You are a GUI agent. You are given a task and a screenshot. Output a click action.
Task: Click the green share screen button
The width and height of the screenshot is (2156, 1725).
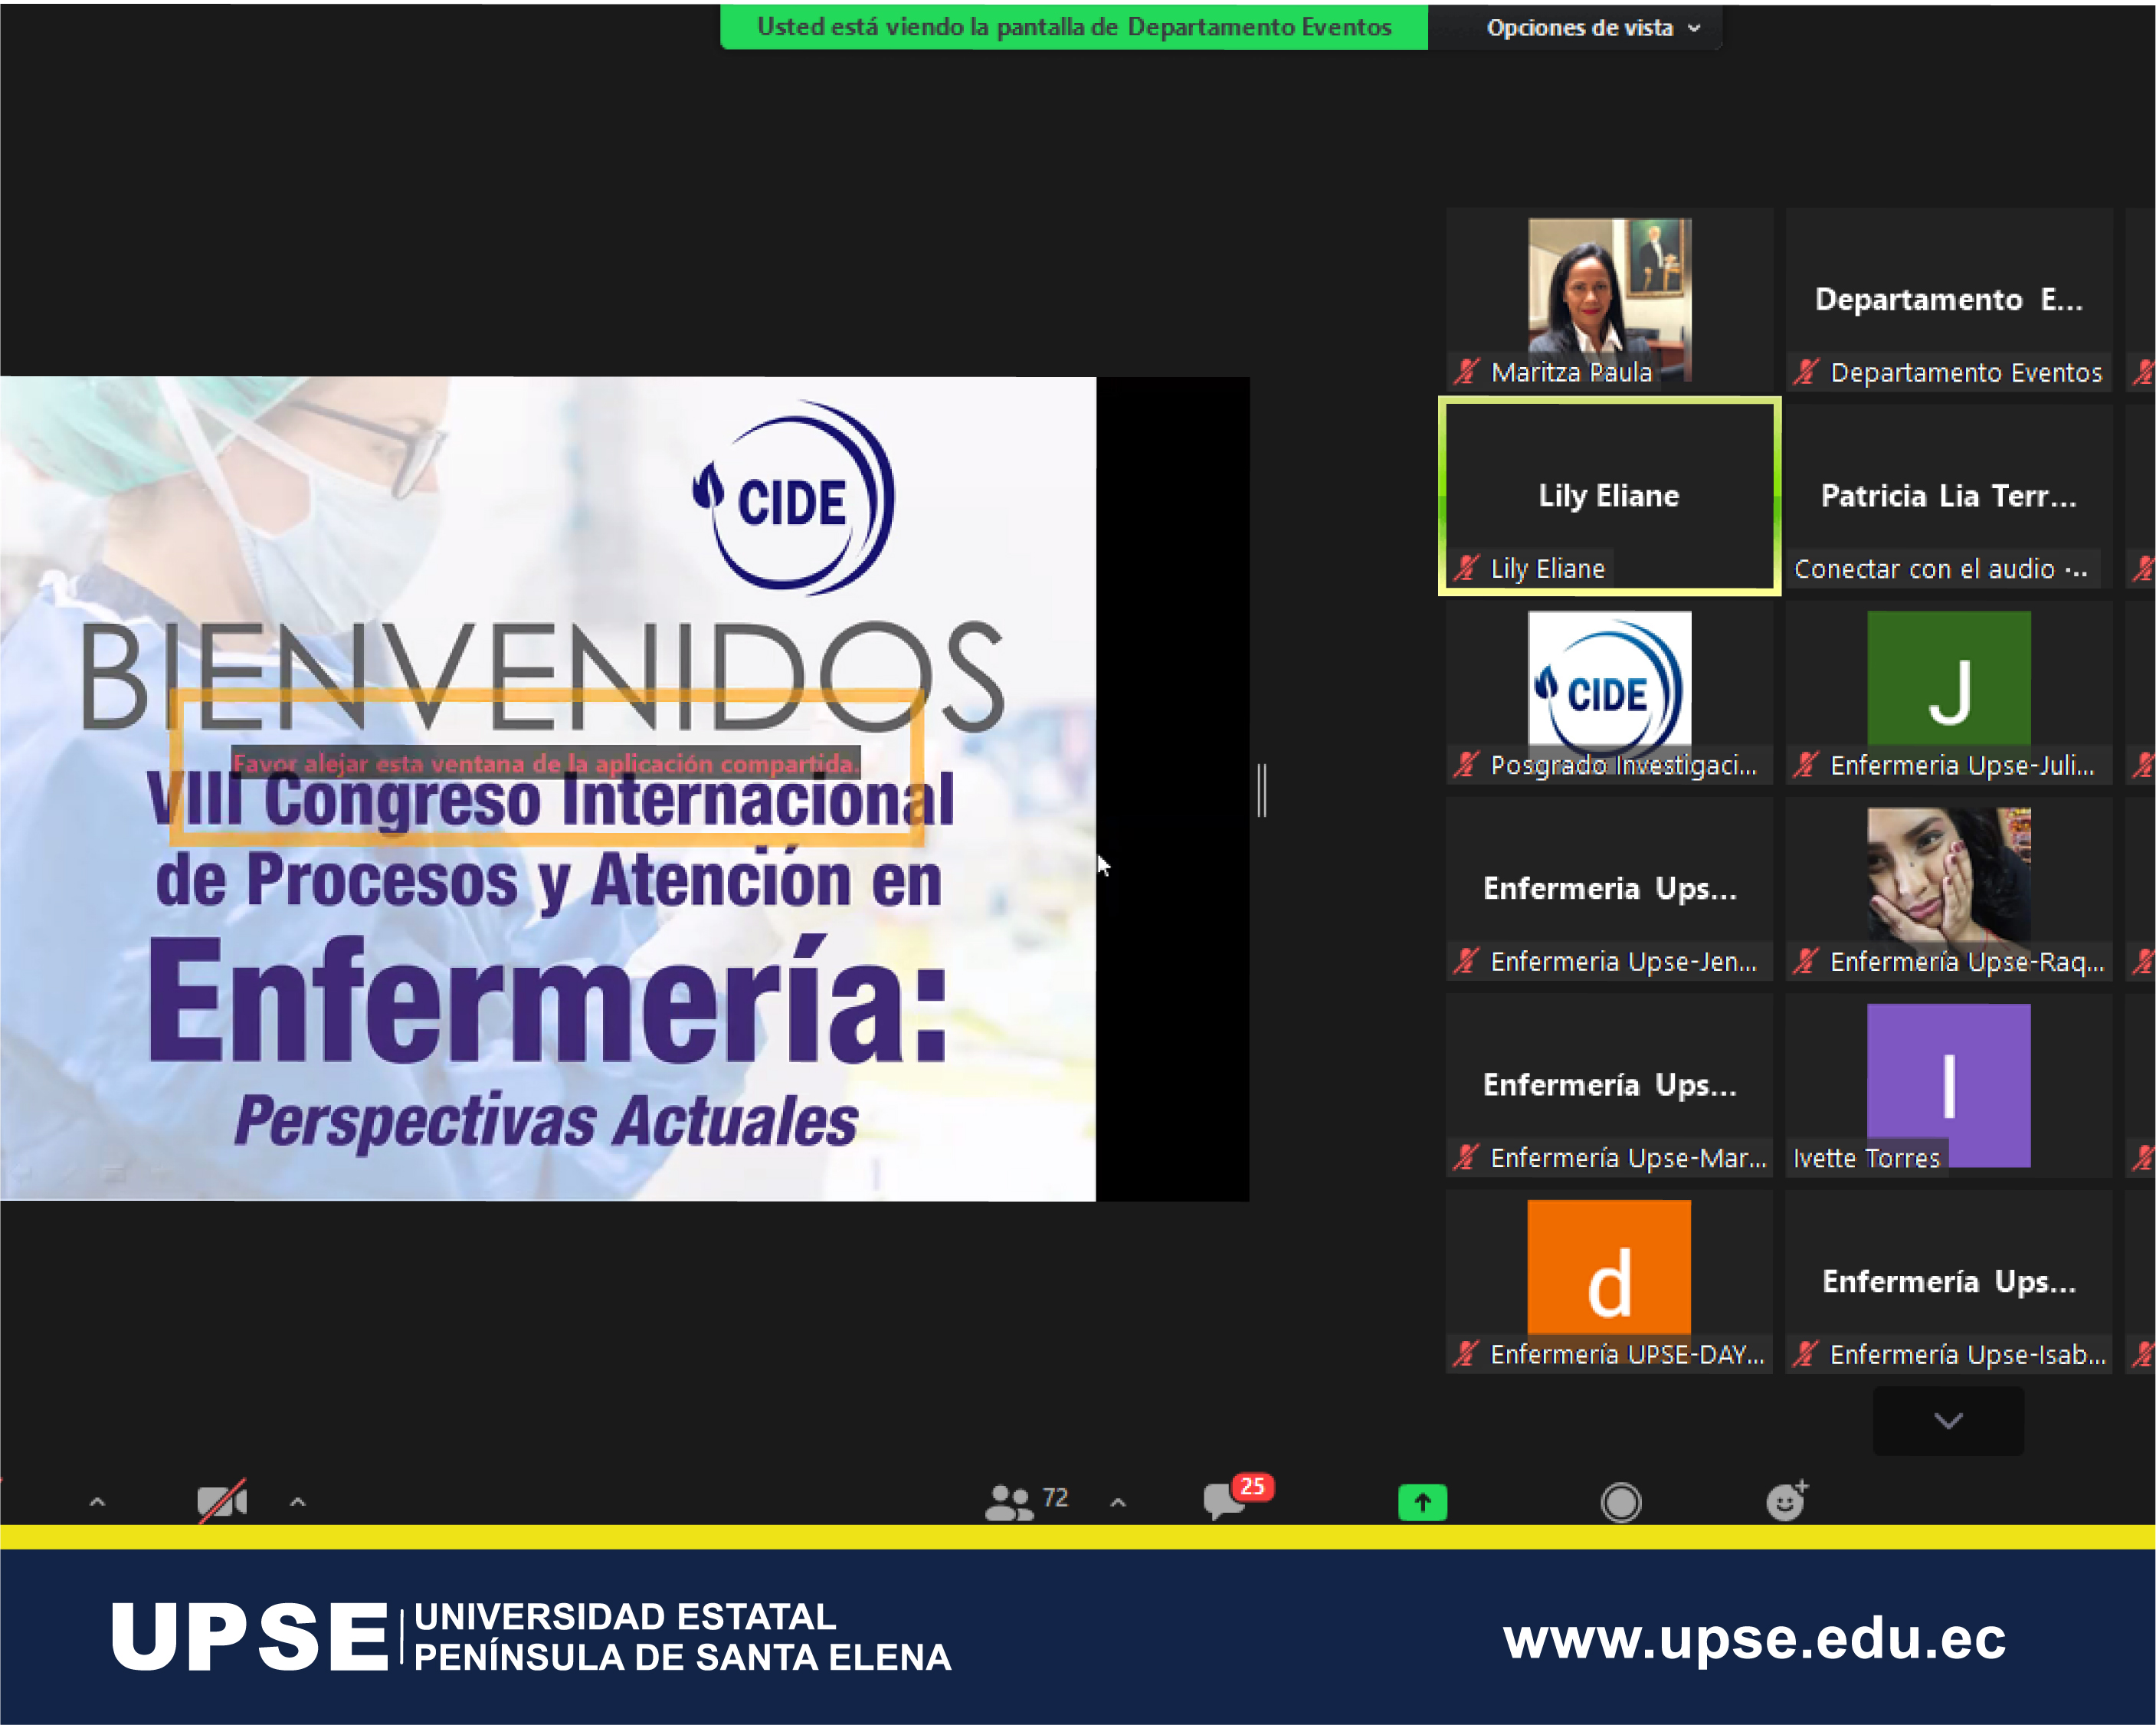coord(1422,1502)
